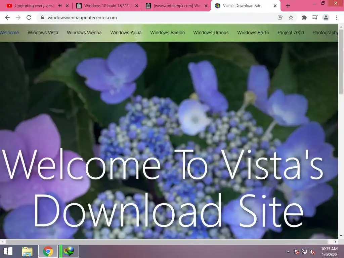Screen dimensions: 344x258
Task: Go forward with the browser forward arrow
Action: click(x=18, y=17)
